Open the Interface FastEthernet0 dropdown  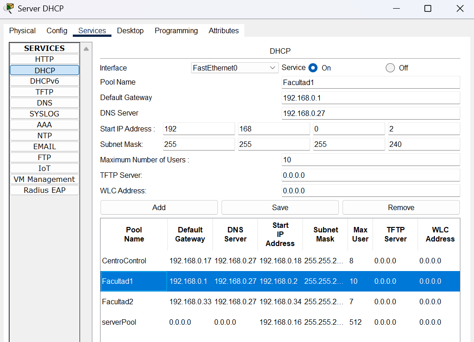click(x=235, y=68)
